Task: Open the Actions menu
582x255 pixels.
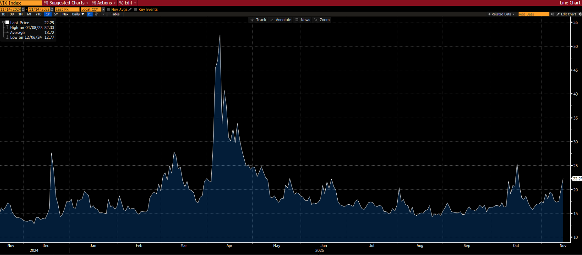Action: pos(104,3)
